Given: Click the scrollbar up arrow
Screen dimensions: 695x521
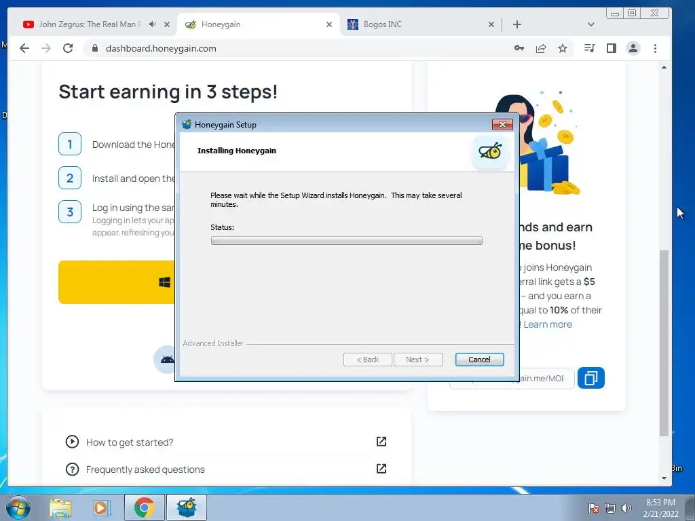Looking at the screenshot, I should 664,67.
